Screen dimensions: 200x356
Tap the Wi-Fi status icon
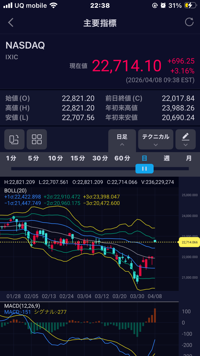tap(54, 6)
